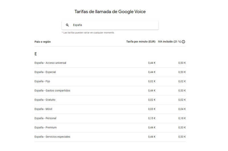Screen dimensions: 228x151
Task: Select España - Móvil row
Action: 110,109
